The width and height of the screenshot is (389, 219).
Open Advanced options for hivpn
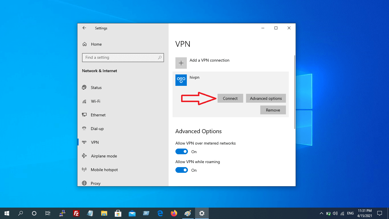pos(266,98)
